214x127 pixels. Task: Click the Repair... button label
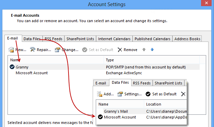point(44,50)
